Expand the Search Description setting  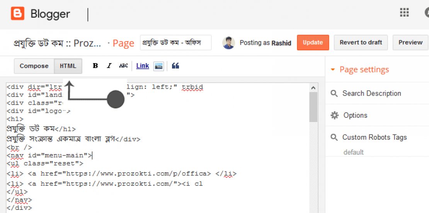tap(371, 93)
